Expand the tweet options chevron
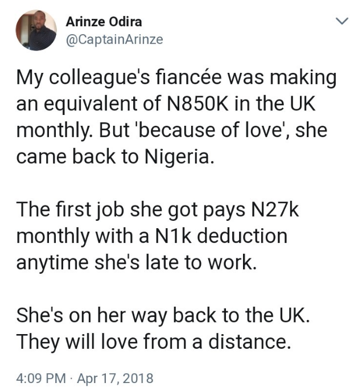The height and width of the screenshot is (391, 350). click(340, 22)
